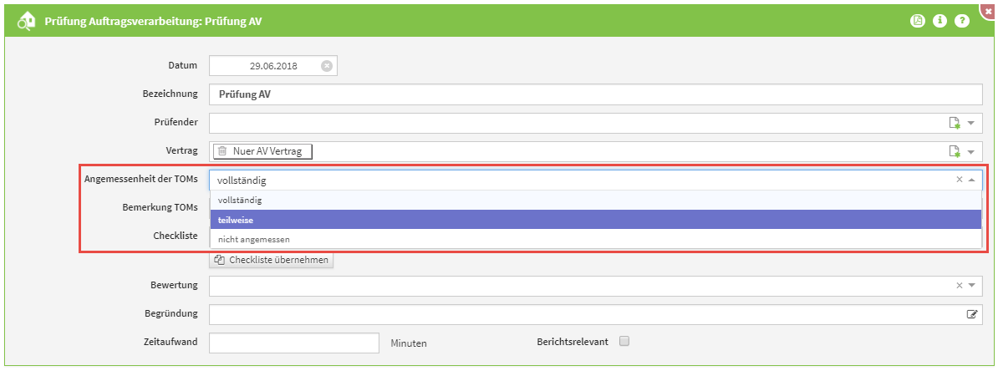Collapse the Angemessenheit der TOMs dropdown

click(971, 180)
